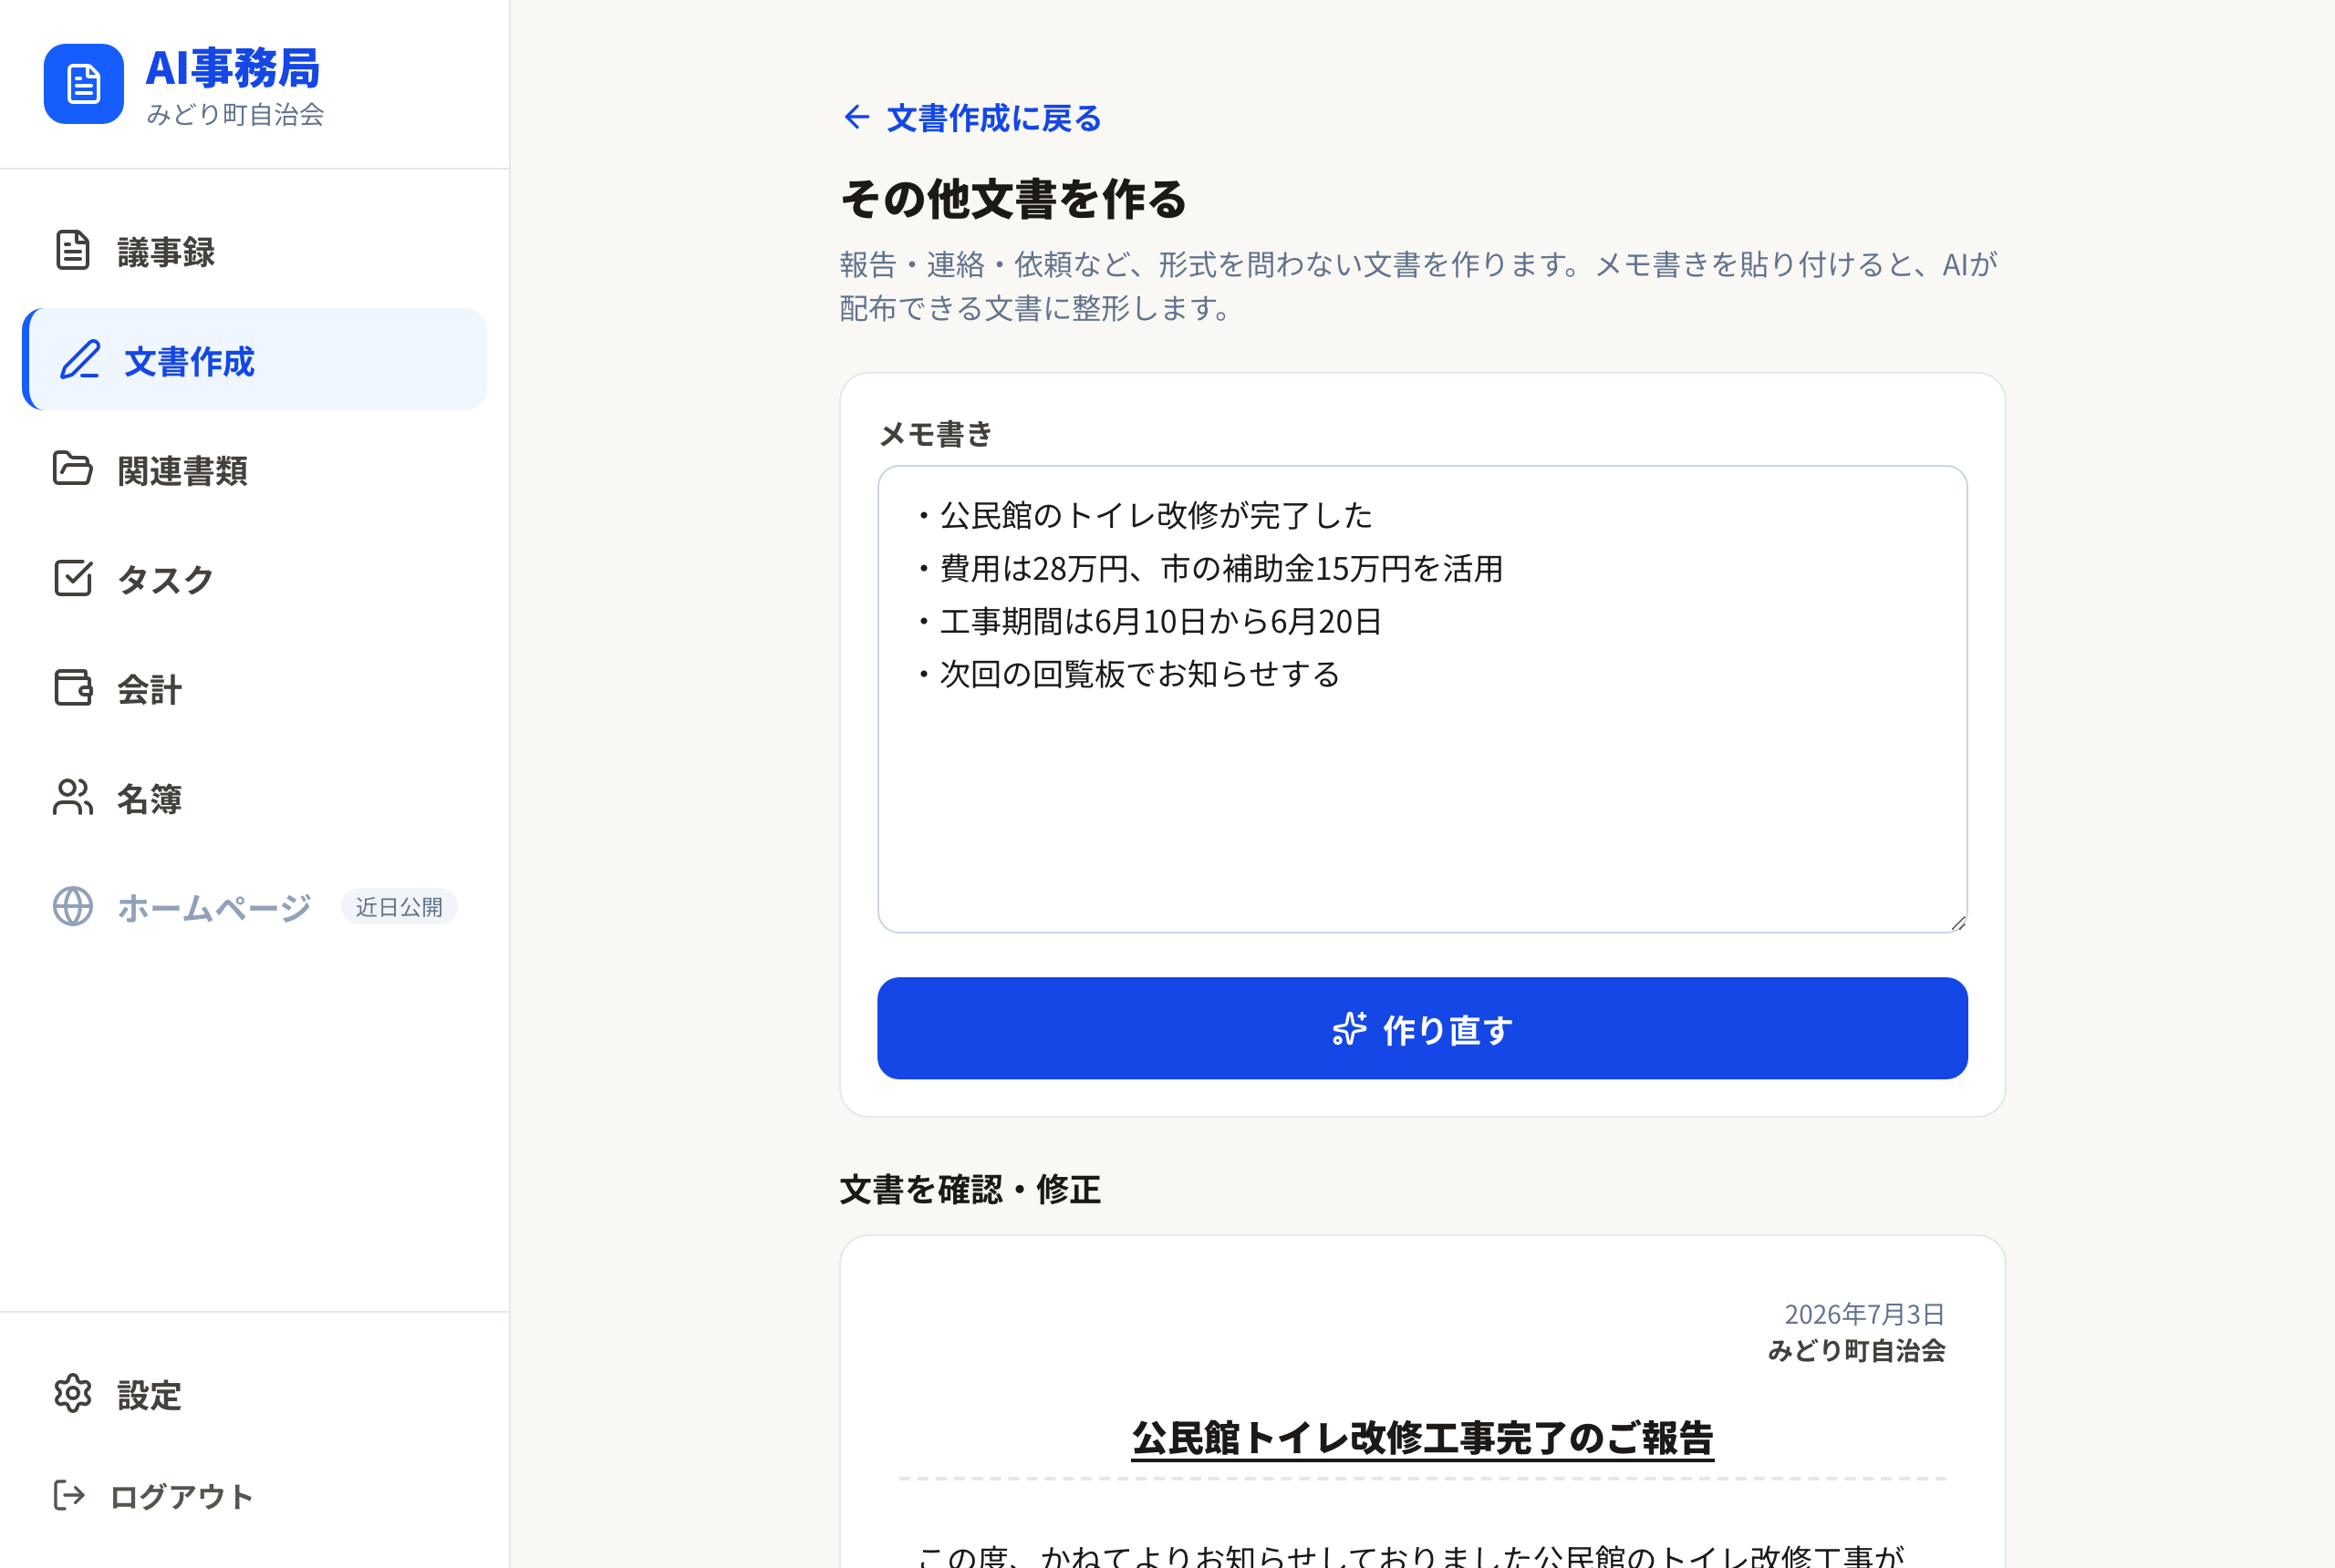Viewport: 2335px width, 1568px height.
Task: Click the 作り直す button
Action: 1422,1028
